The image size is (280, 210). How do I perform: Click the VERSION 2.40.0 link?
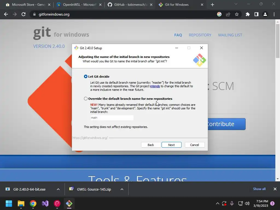pyautogui.click(x=49, y=46)
